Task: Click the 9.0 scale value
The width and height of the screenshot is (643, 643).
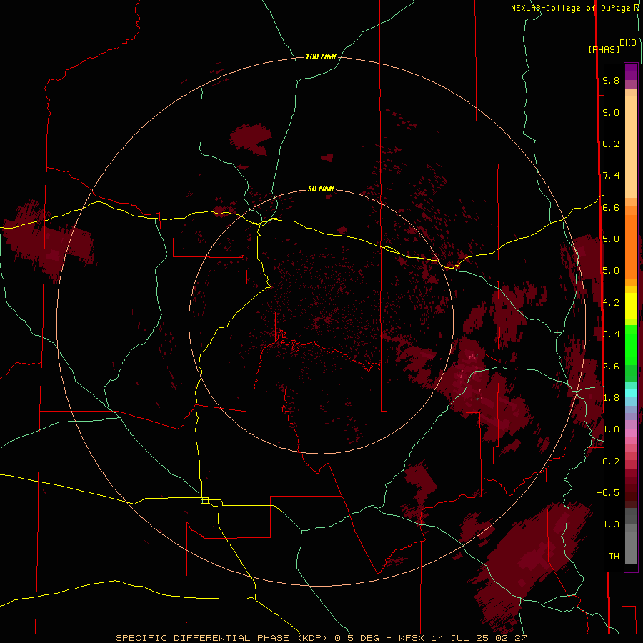Action: point(611,112)
